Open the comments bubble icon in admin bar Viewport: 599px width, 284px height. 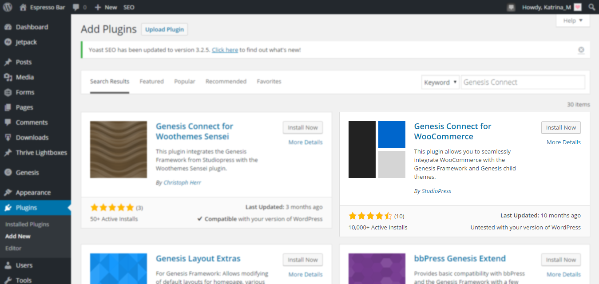pos(76,8)
